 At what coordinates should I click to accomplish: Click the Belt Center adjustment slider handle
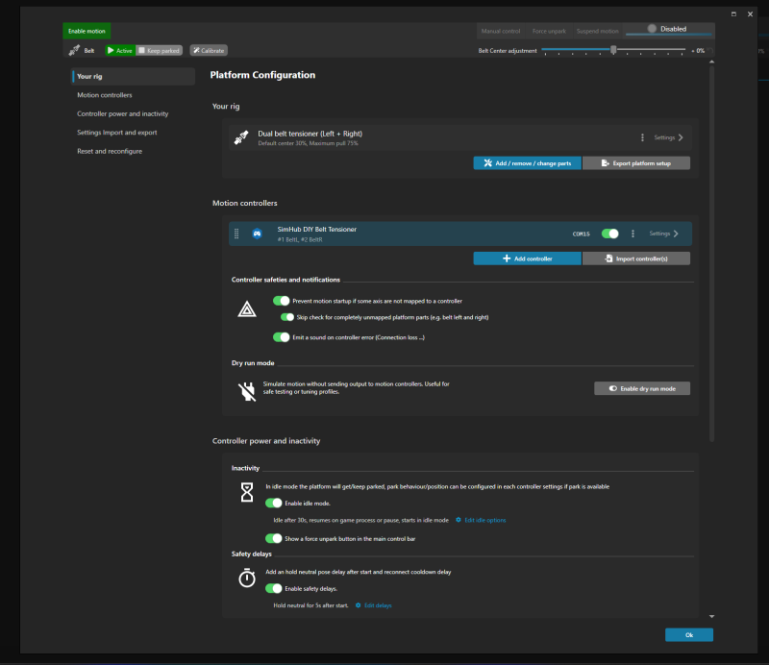click(613, 50)
